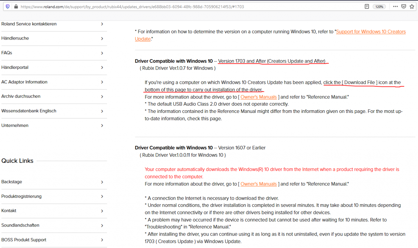Click the Pocket save icon
The width and height of the screenshot is (418, 248).
(x=404, y=7)
